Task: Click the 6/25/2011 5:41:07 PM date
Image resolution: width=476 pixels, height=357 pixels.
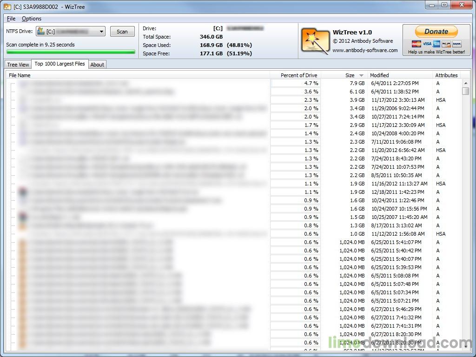Action: click(x=396, y=242)
